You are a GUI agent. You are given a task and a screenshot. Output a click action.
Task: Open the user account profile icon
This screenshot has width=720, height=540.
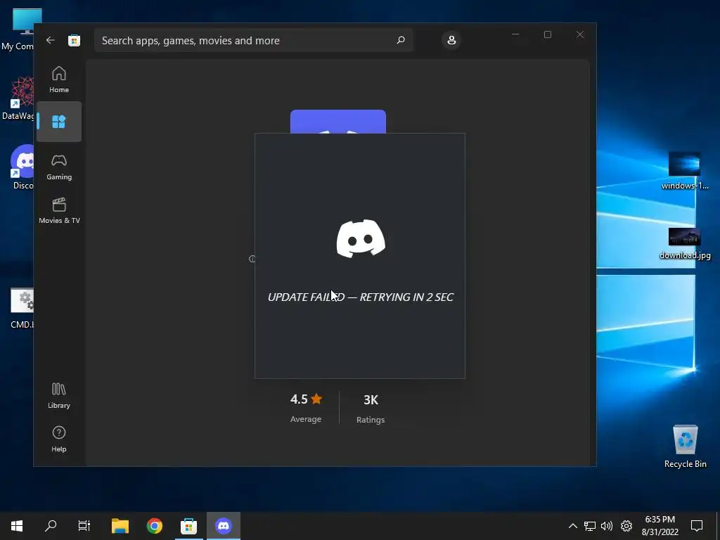click(x=451, y=40)
